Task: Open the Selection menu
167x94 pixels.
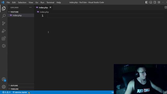Action: [22, 2]
